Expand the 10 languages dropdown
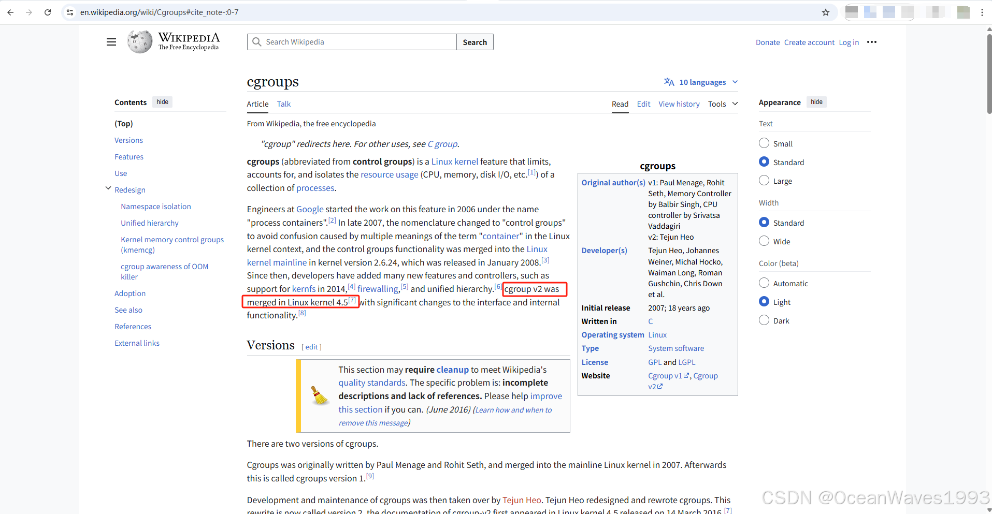Image resolution: width=992 pixels, height=514 pixels. click(701, 82)
